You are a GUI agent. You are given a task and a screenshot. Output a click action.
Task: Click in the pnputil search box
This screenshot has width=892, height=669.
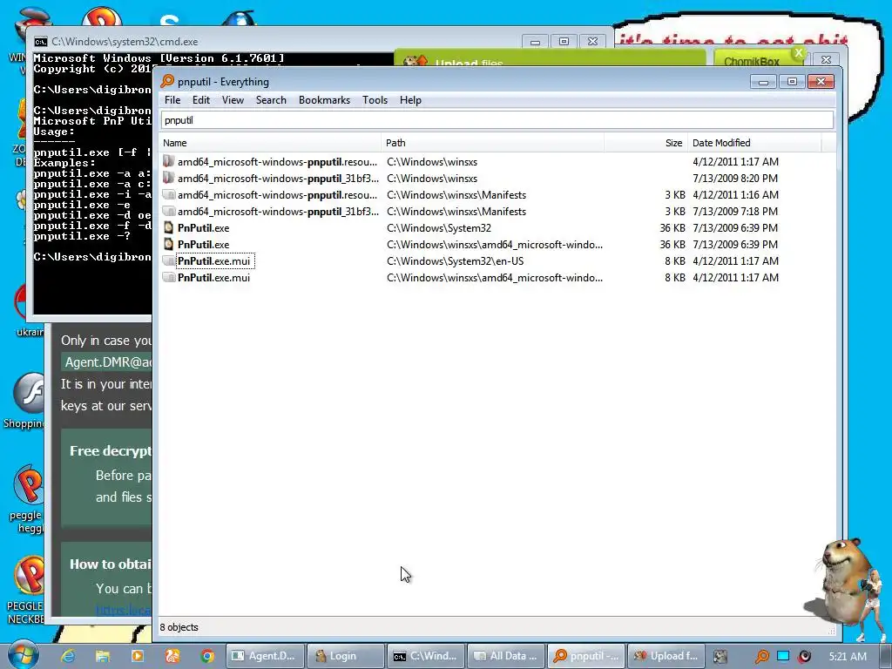pos(497,120)
